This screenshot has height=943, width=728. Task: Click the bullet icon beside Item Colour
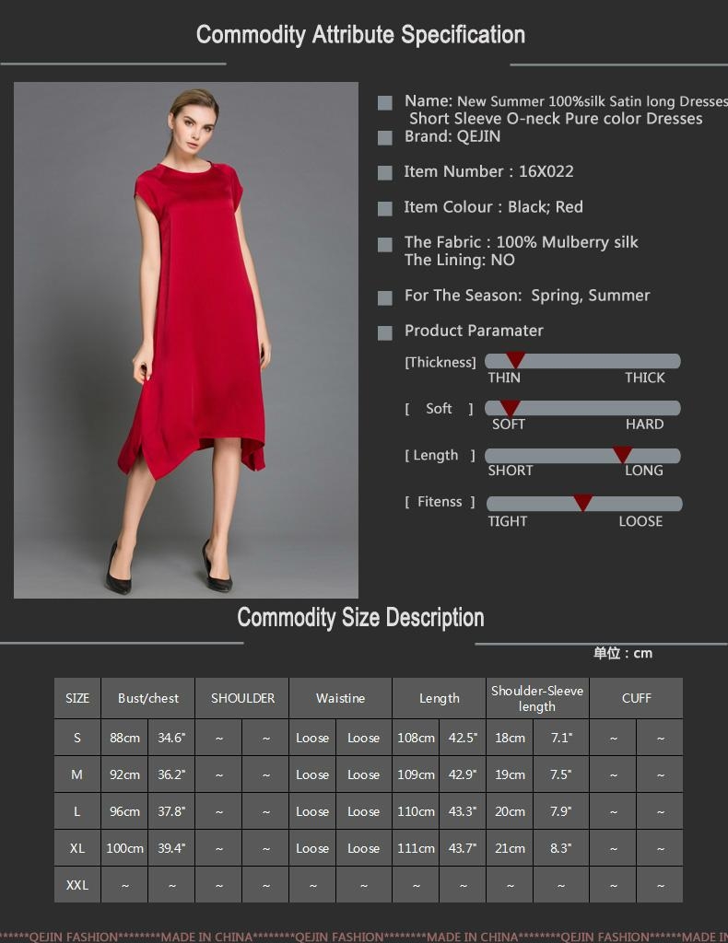[385, 208]
